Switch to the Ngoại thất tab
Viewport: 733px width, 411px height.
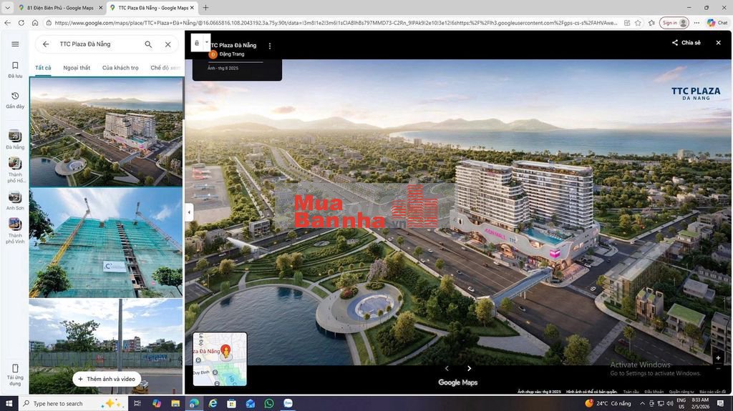pyautogui.click(x=77, y=68)
